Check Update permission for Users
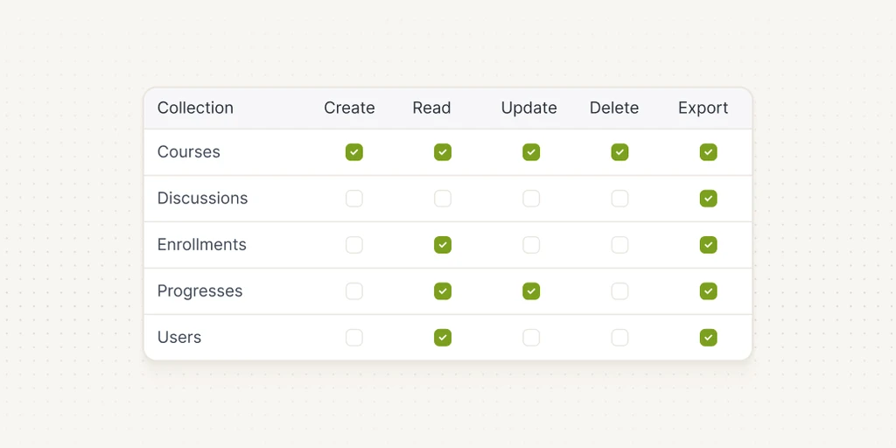Image resolution: width=896 pixels, height=448 pixels. (x=531, y=337)
